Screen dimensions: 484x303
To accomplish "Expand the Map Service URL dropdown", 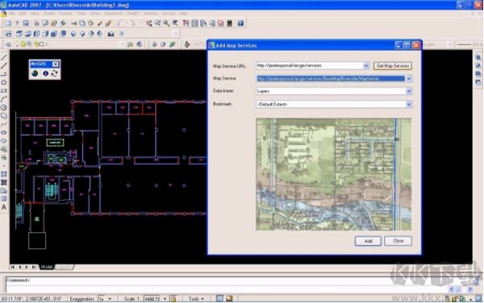I will [x=365, y=65].
